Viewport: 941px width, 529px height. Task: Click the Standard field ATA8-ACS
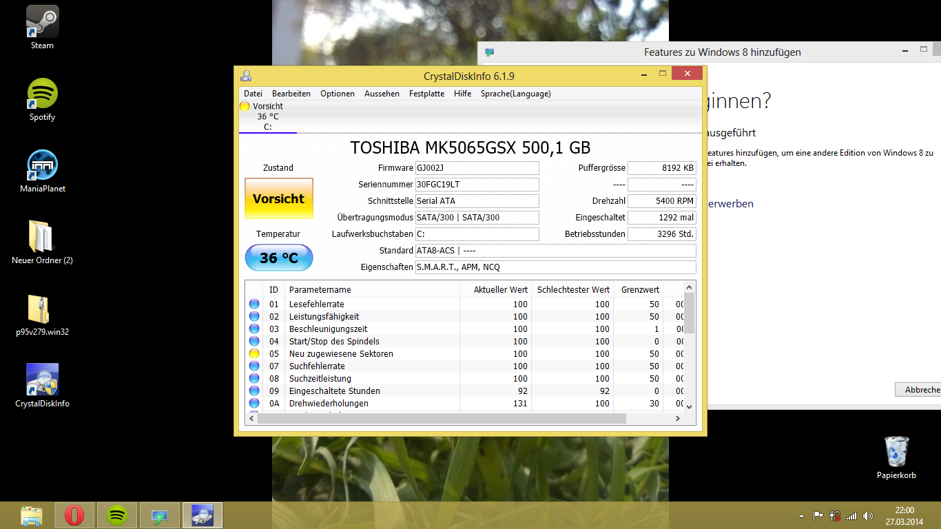(x=555, y=251)
